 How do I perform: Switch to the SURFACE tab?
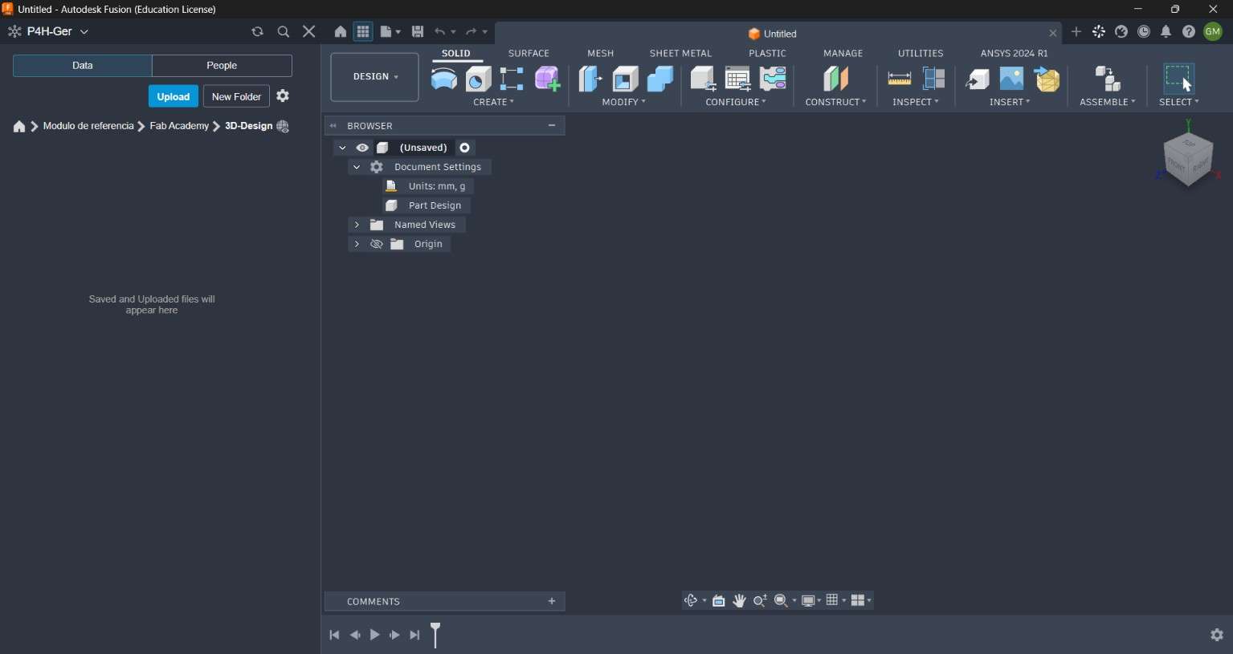(529, 53)
